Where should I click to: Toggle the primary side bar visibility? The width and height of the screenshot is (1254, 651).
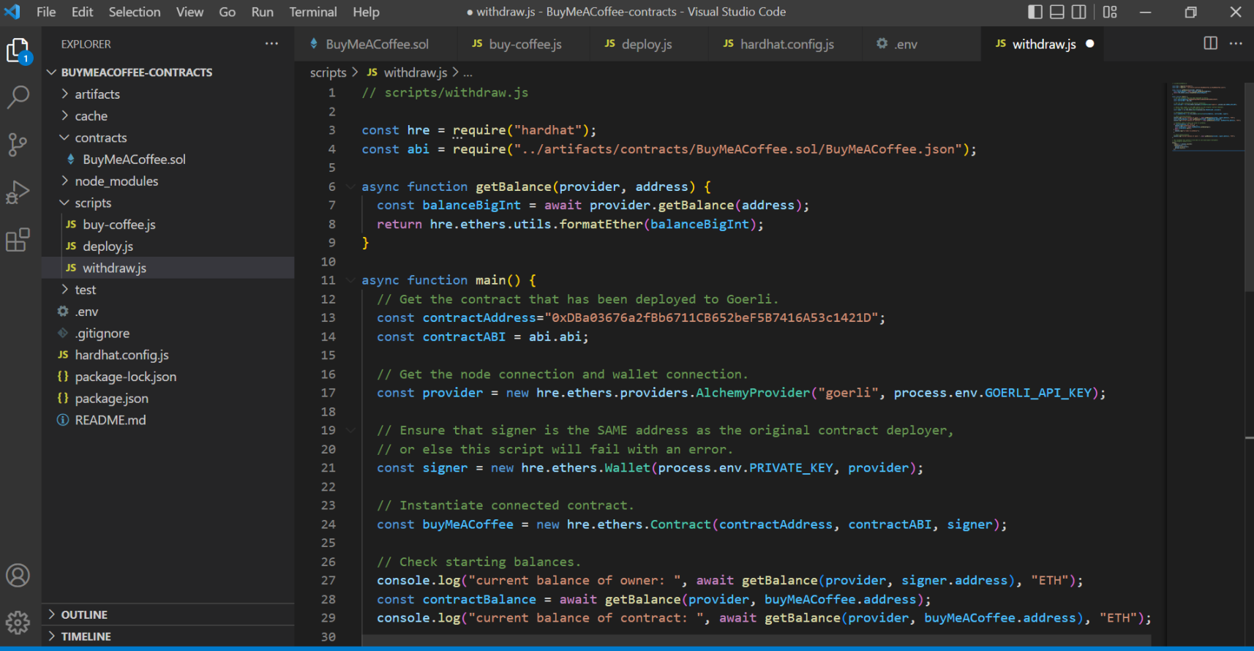pos(1035,12)
